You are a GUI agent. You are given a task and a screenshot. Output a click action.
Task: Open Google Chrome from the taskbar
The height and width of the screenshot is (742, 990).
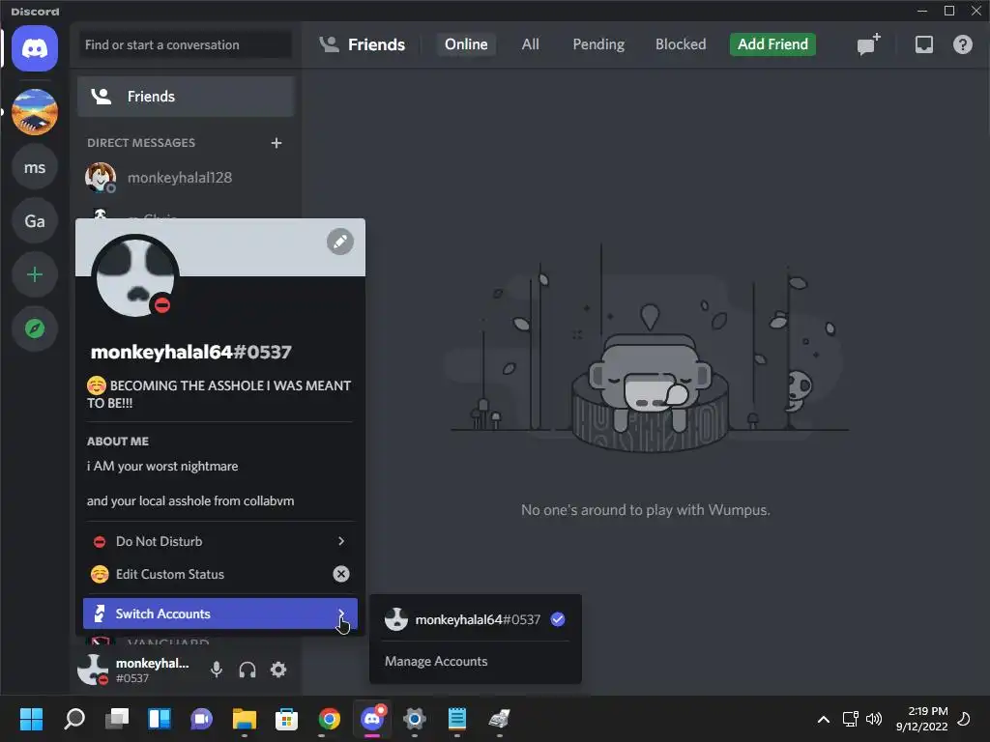329,719
